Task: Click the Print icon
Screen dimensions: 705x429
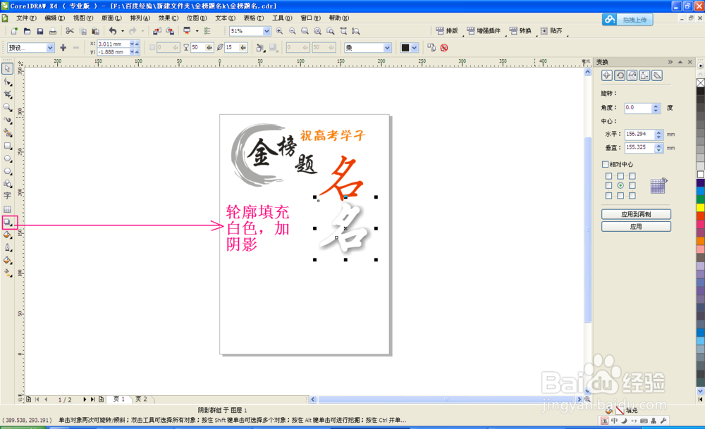Action: (53, 31)
